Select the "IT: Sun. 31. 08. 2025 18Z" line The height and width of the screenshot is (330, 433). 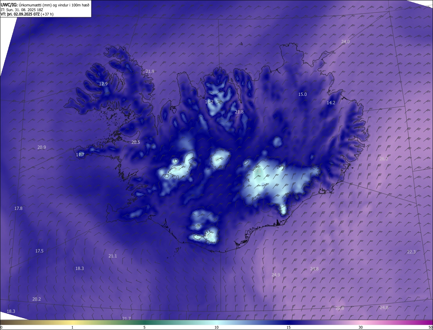tap(21, 10)
